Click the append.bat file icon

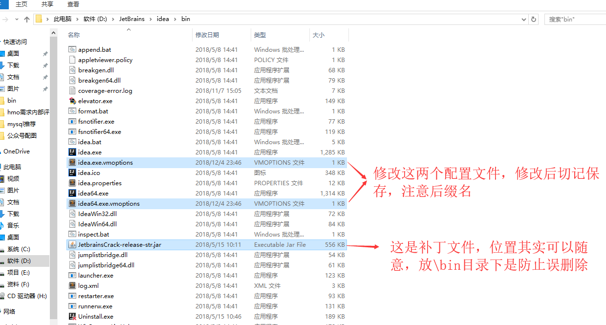point(72,49)
